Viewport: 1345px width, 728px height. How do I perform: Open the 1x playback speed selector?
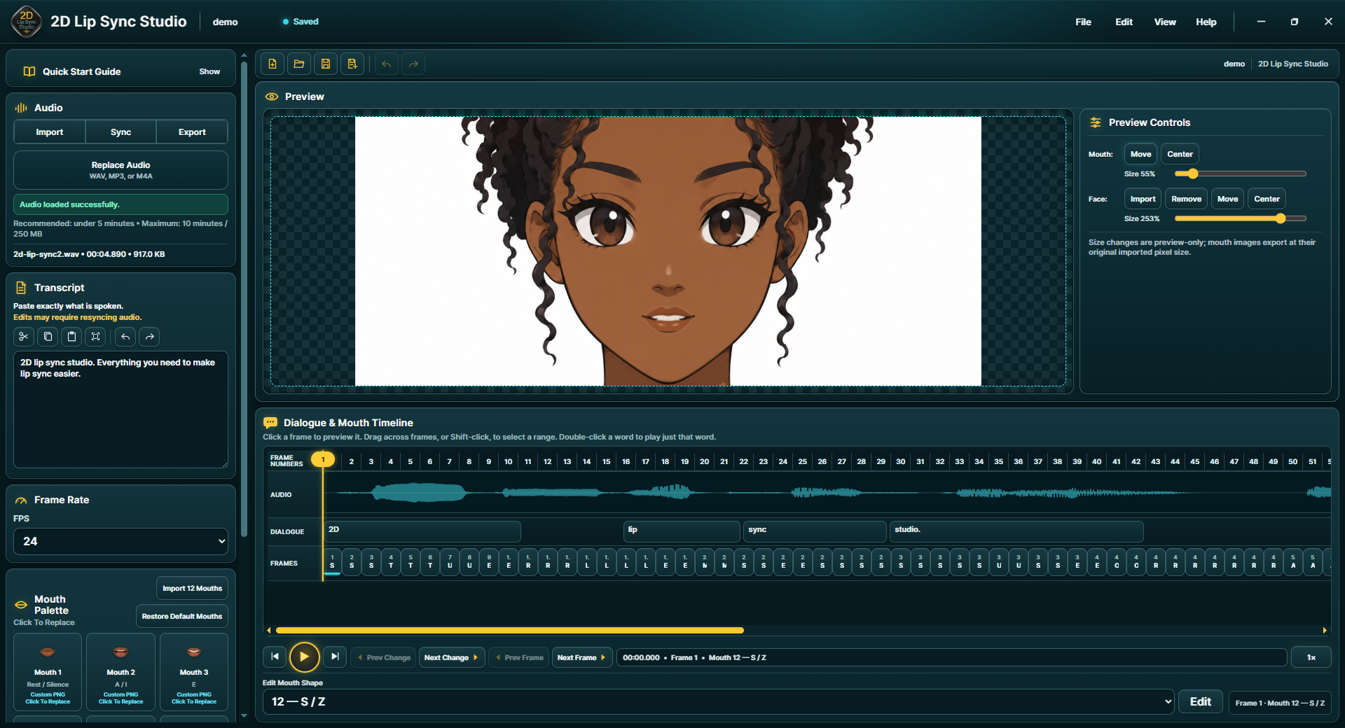click(x=1311, y=657)
